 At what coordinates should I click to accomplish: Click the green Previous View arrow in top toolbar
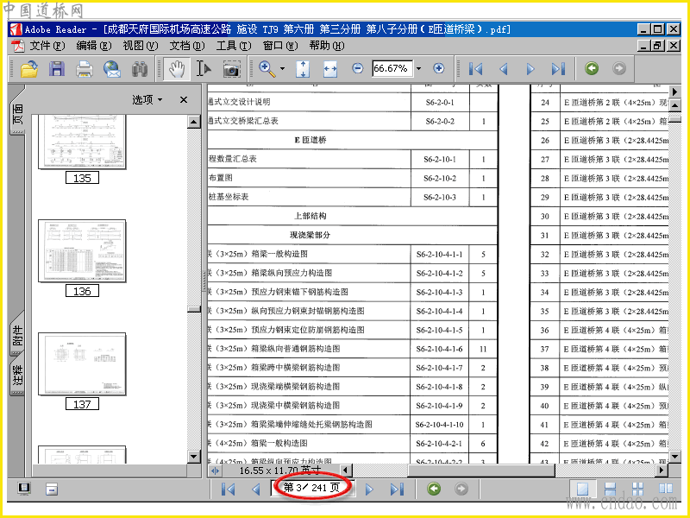tap(592, 68)
